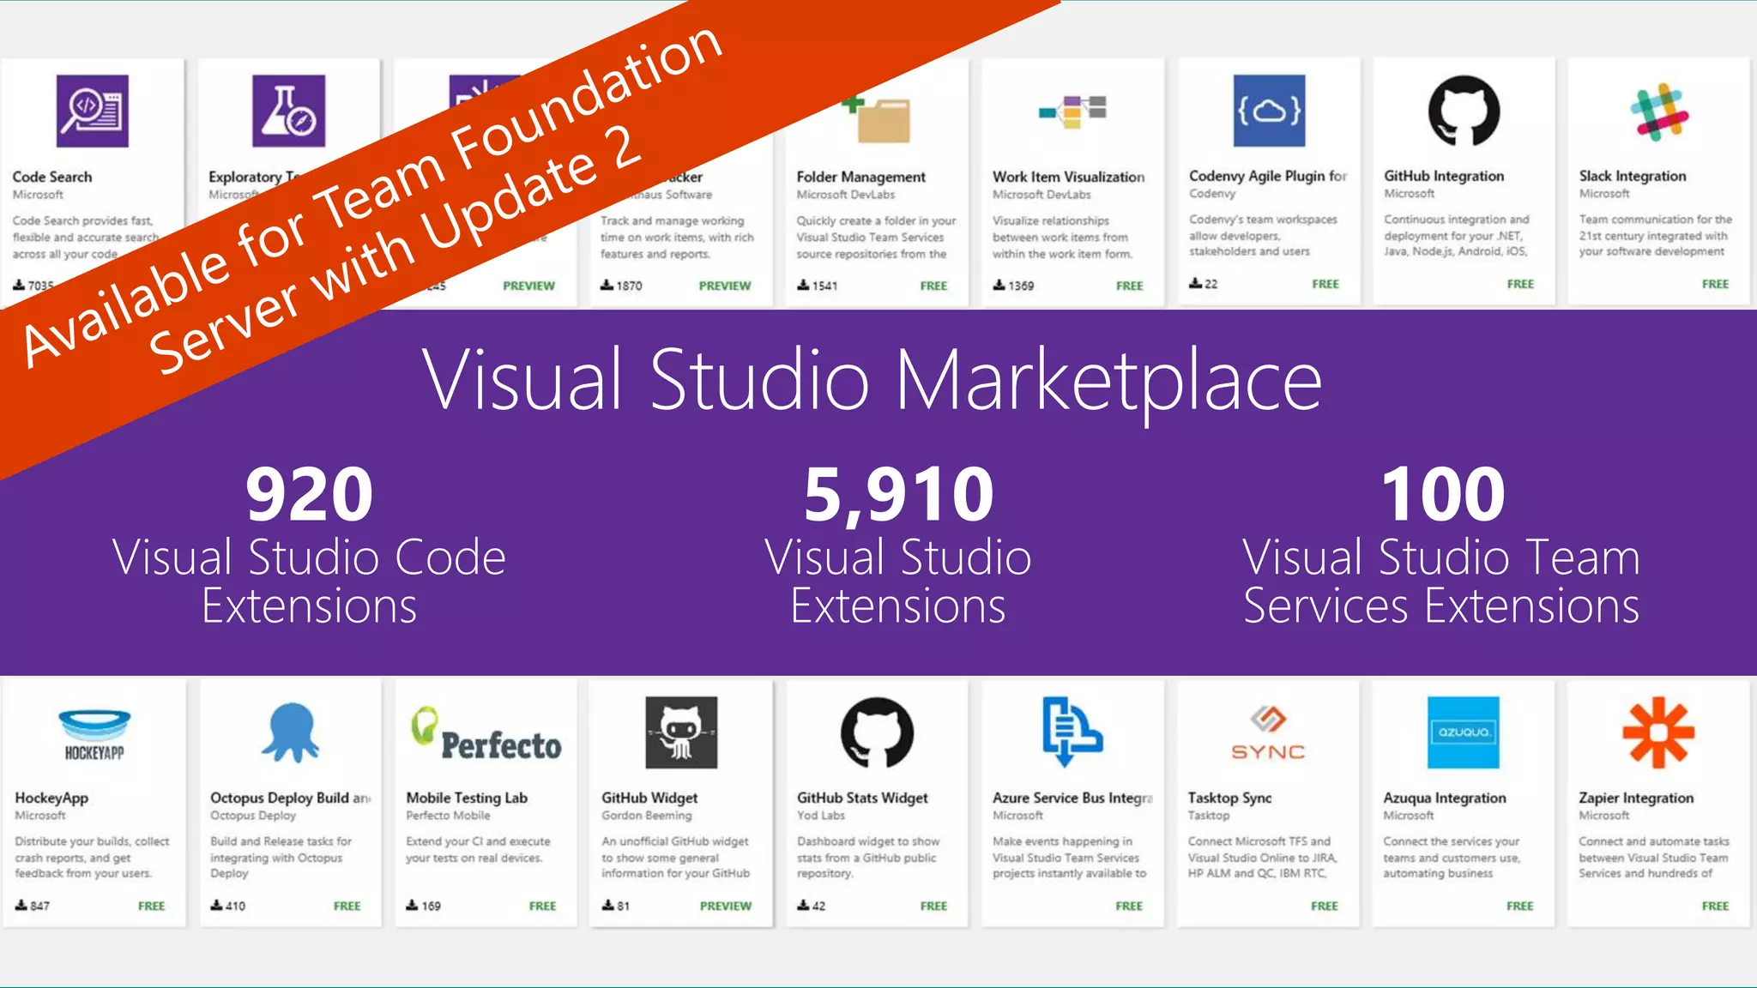Click the Codenvy publisher name
This screenshot has height=988, width=1757.
pyautogui.click(x=1212, y=194)
